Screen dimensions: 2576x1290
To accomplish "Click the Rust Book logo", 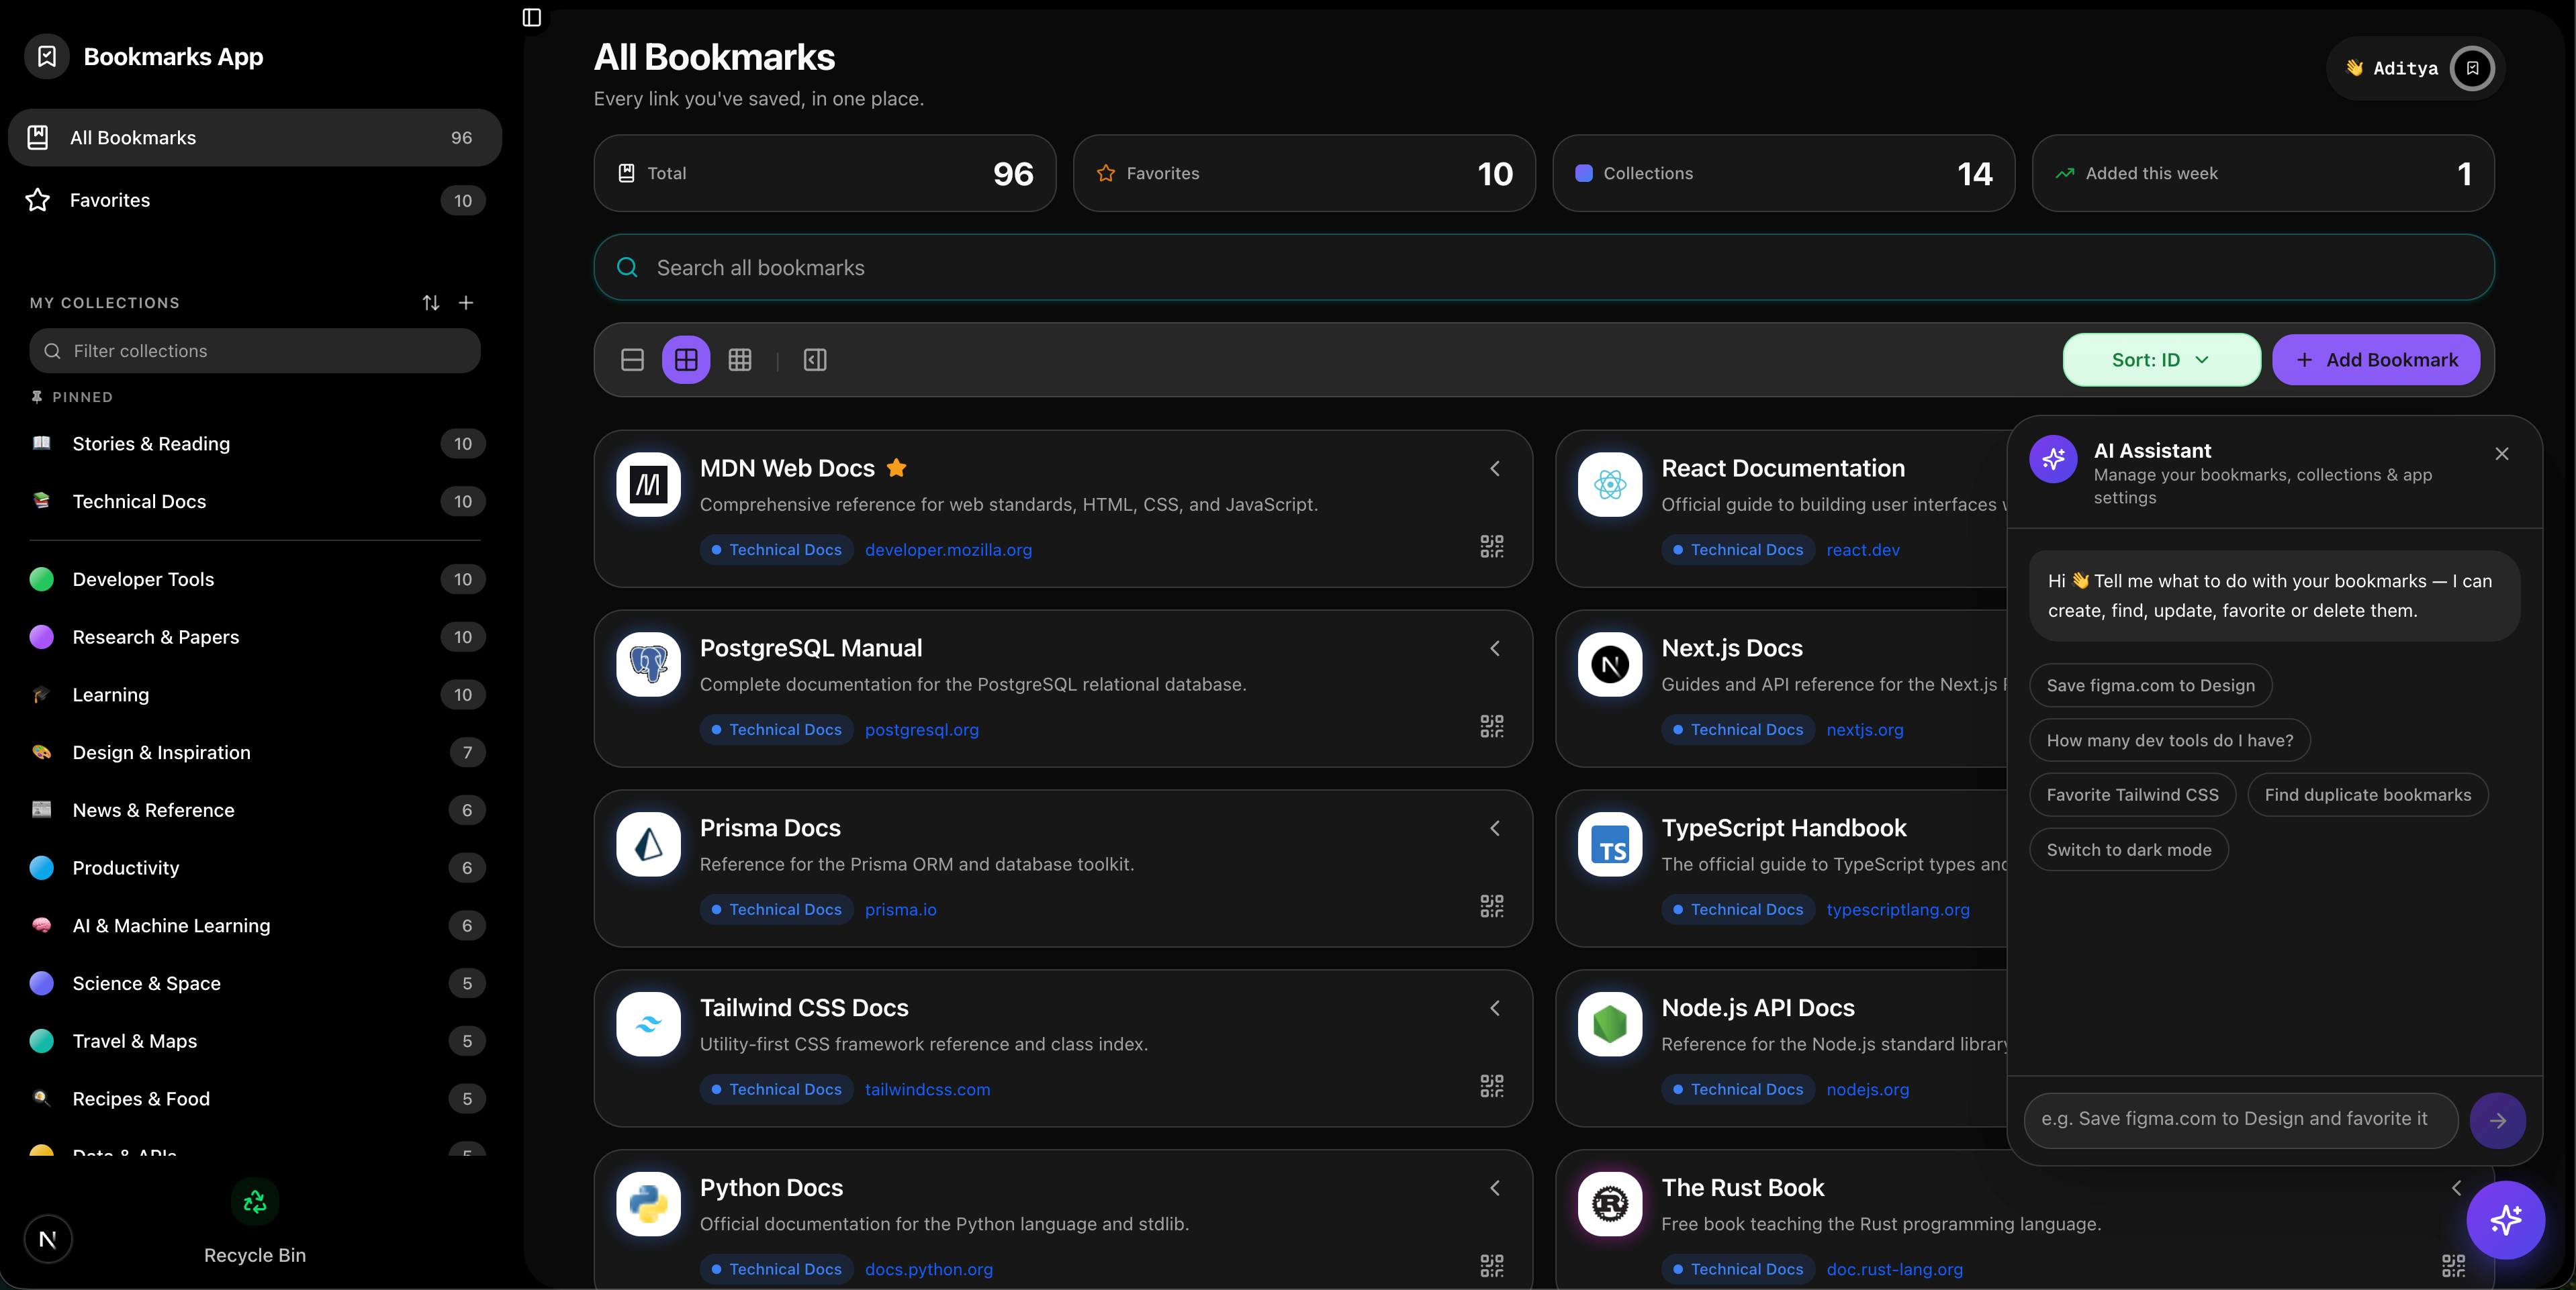I will [x=1610, y=1204].
